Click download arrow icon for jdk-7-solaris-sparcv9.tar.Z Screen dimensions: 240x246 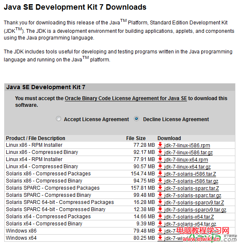[x=160, y=202]
